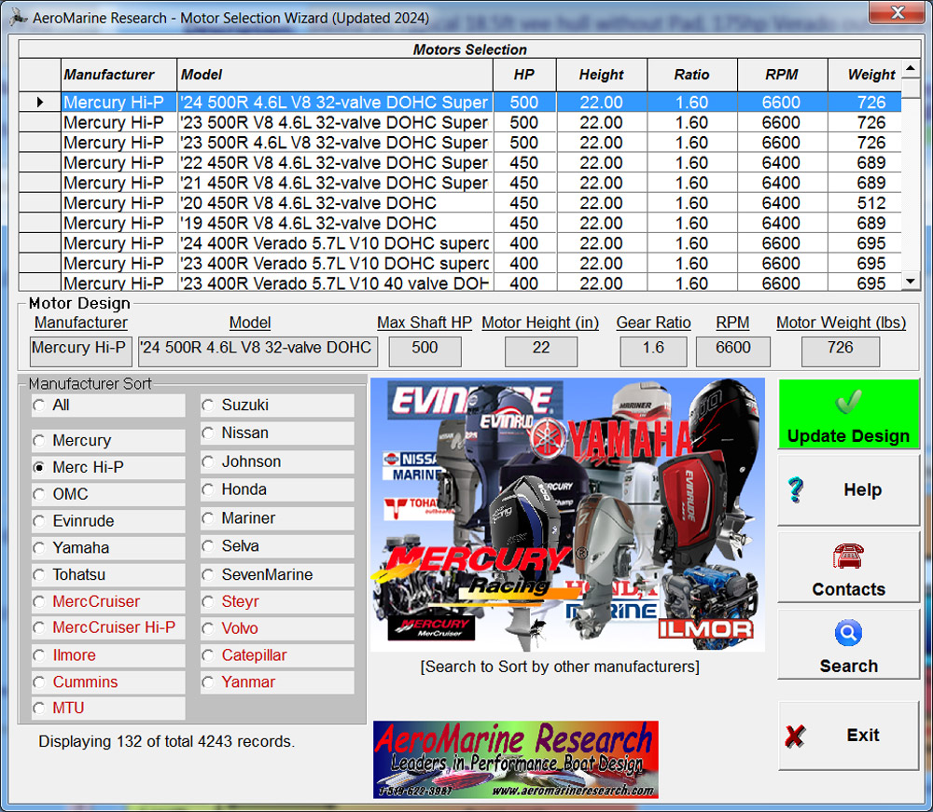Select the Mariner radio button

click(208, 518)
